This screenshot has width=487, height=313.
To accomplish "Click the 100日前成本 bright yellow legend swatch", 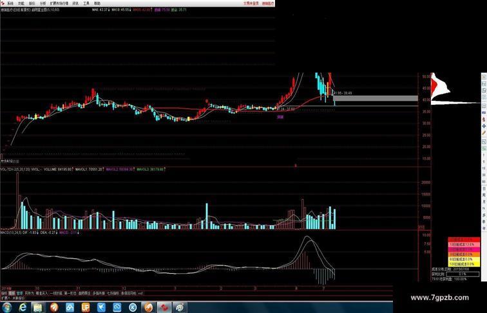I will pyautogui.click(x=464, y=264).
